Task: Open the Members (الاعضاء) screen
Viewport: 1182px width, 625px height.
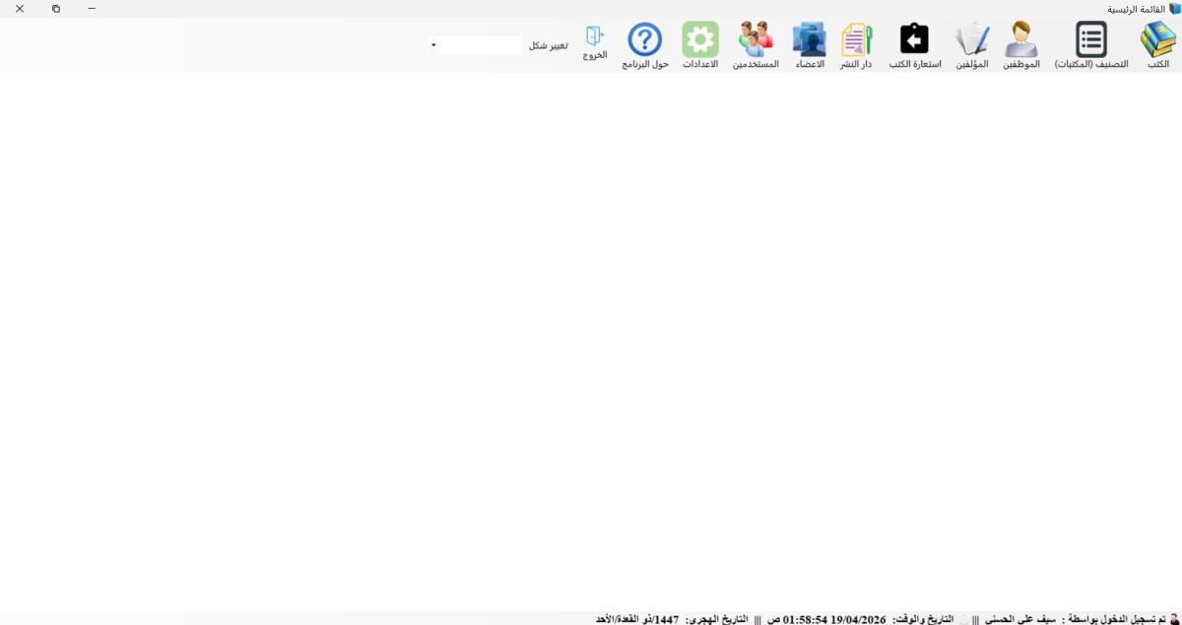Action: (x=810, y=45)
